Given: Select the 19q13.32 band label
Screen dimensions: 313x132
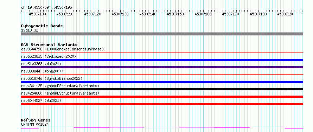Looking at the screenshot, I should tap(30, 30).
